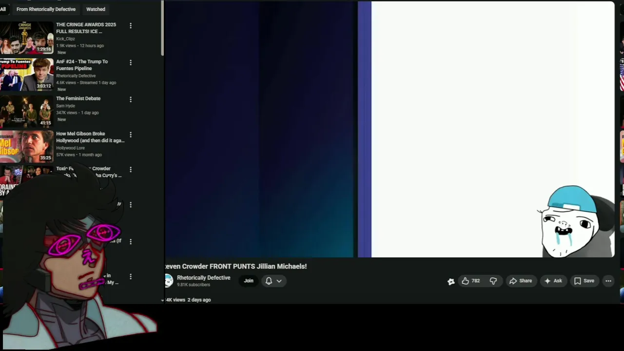Screen dimensions: 624x351
Task: Select the All filter chip
Action: (3, 9)
